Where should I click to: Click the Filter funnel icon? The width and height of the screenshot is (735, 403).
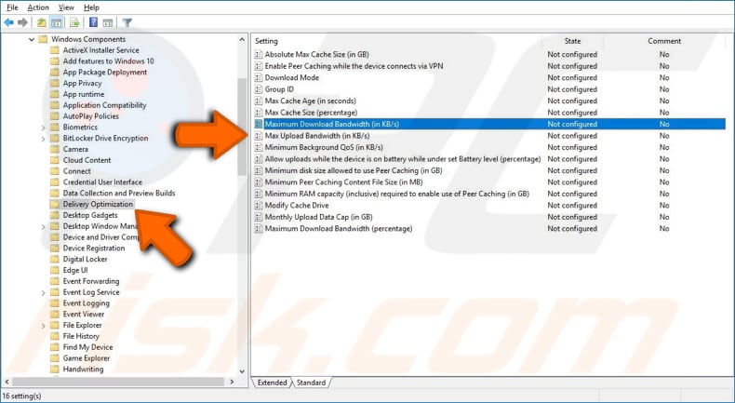tap(127, 22)
